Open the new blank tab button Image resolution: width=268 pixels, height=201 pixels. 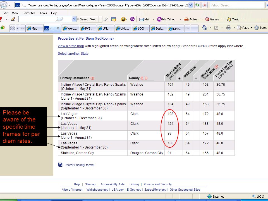click(x=194, y=28)
